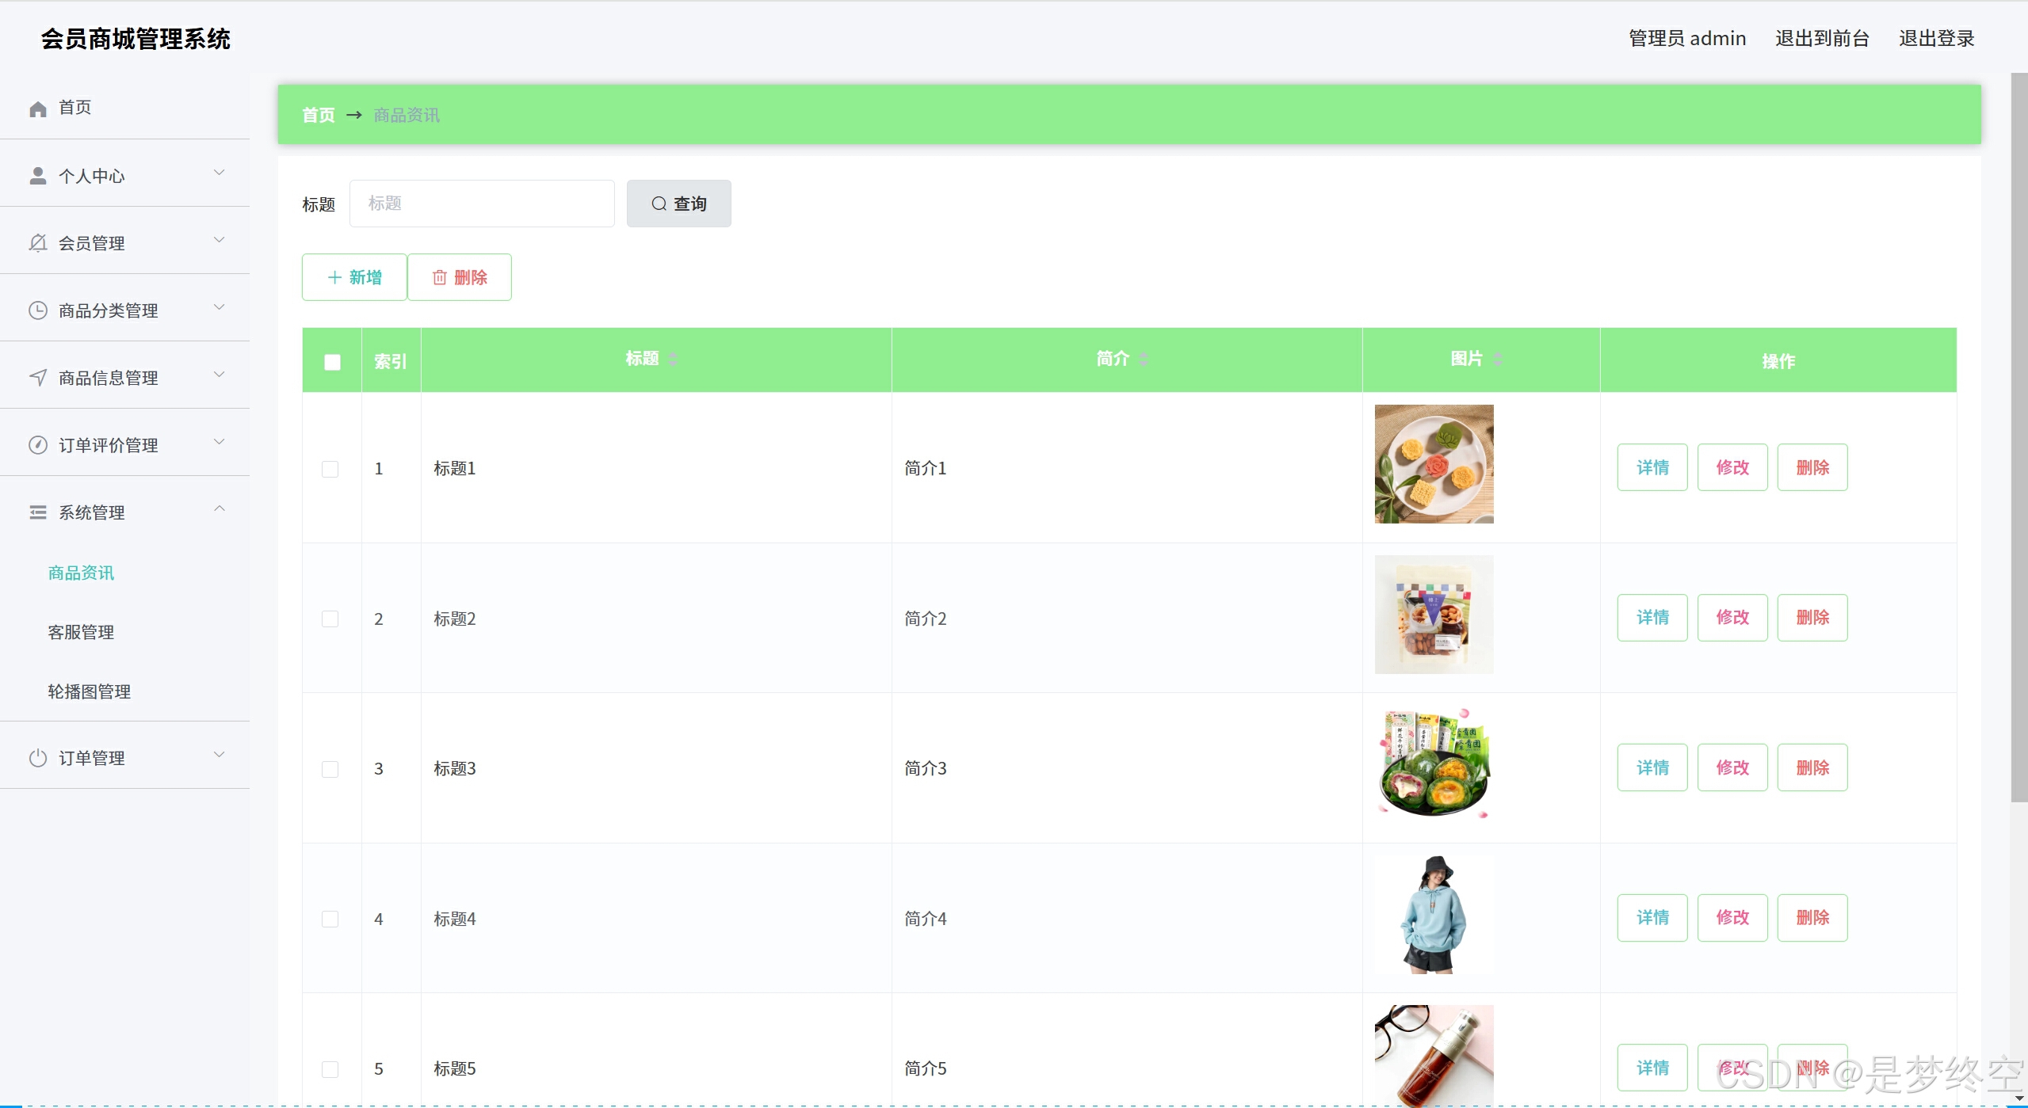Click 退出登录 logout link

1935,38
